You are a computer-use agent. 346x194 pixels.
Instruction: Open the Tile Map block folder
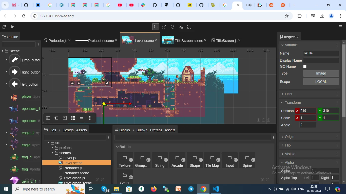[212, 160]
